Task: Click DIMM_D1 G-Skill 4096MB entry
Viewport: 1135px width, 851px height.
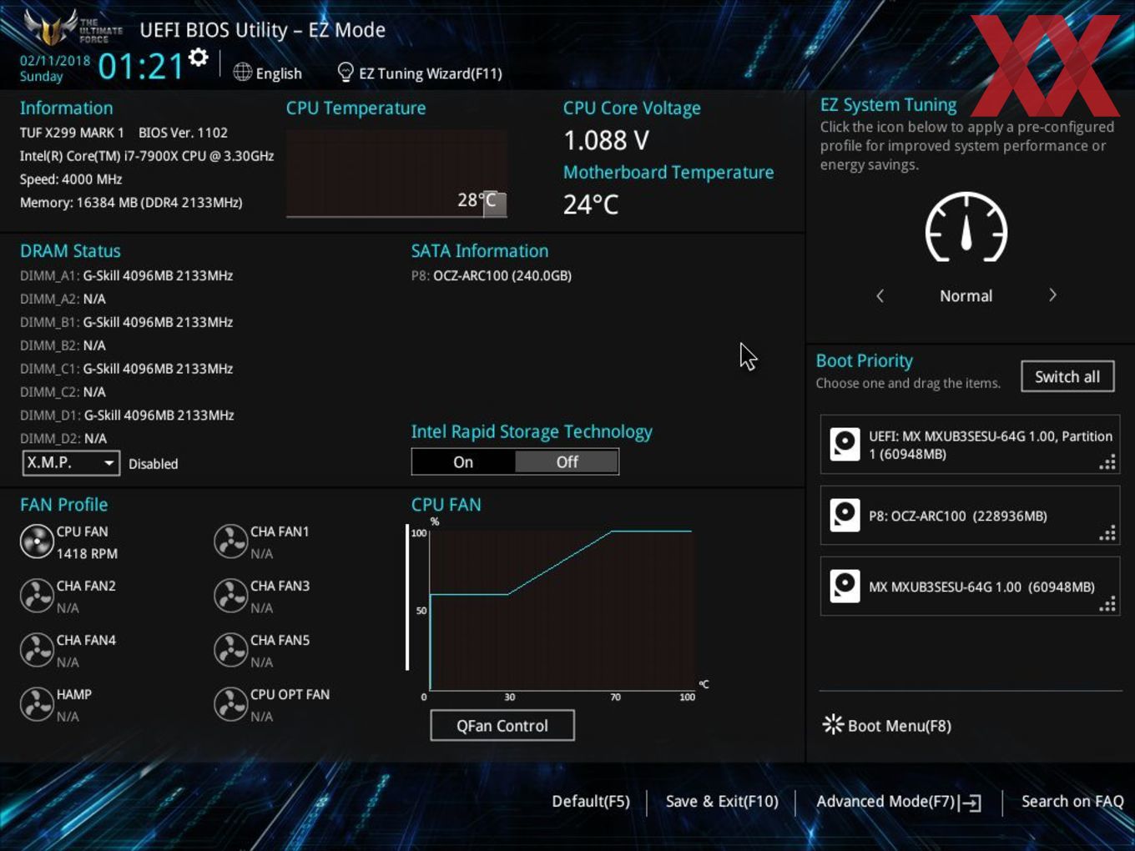Action: pos(127,415)
